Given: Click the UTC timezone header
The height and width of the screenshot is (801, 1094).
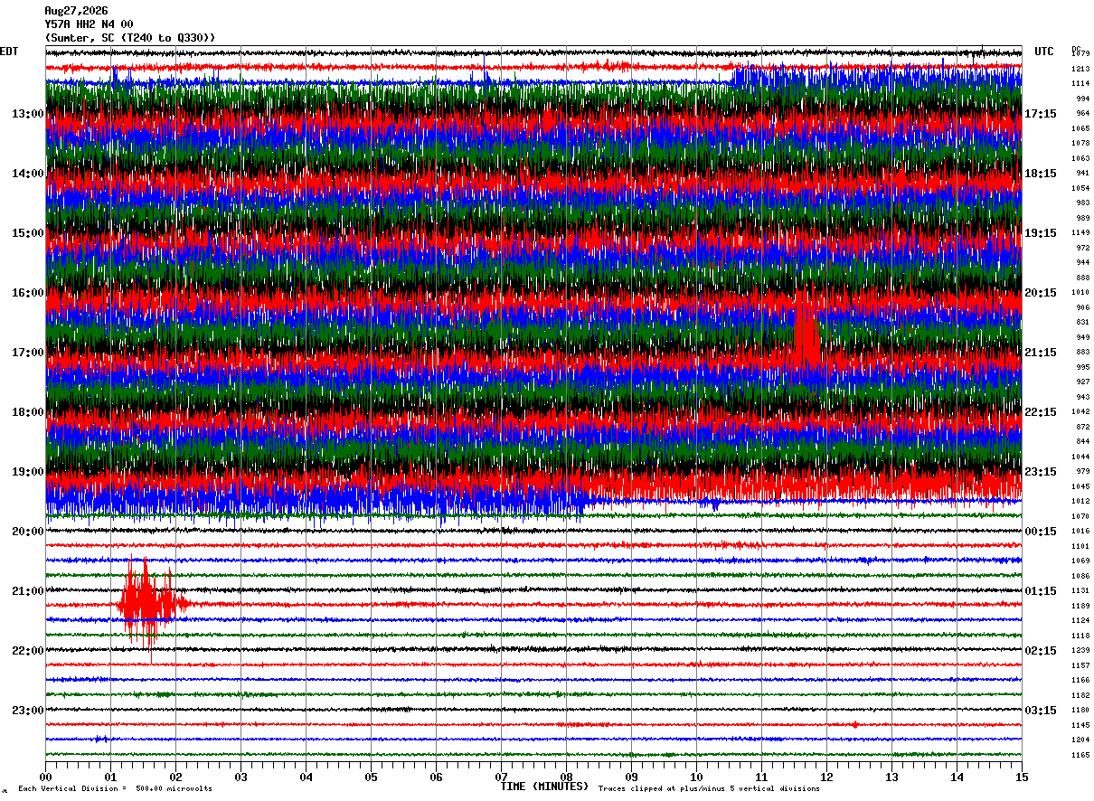Looking at the screenshot, I should tap(1044, 52).
